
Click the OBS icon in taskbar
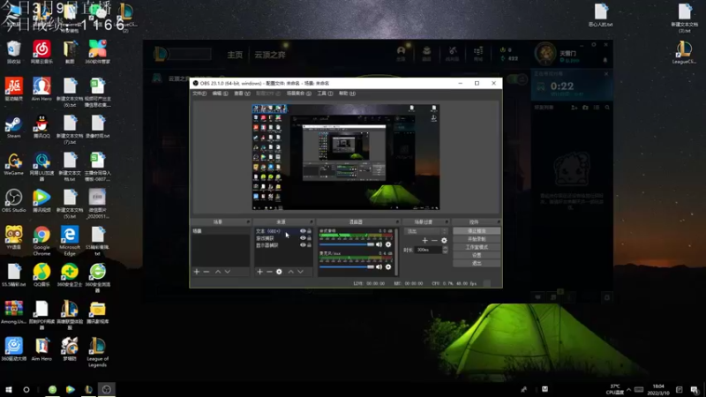click(x=107, y=389)
